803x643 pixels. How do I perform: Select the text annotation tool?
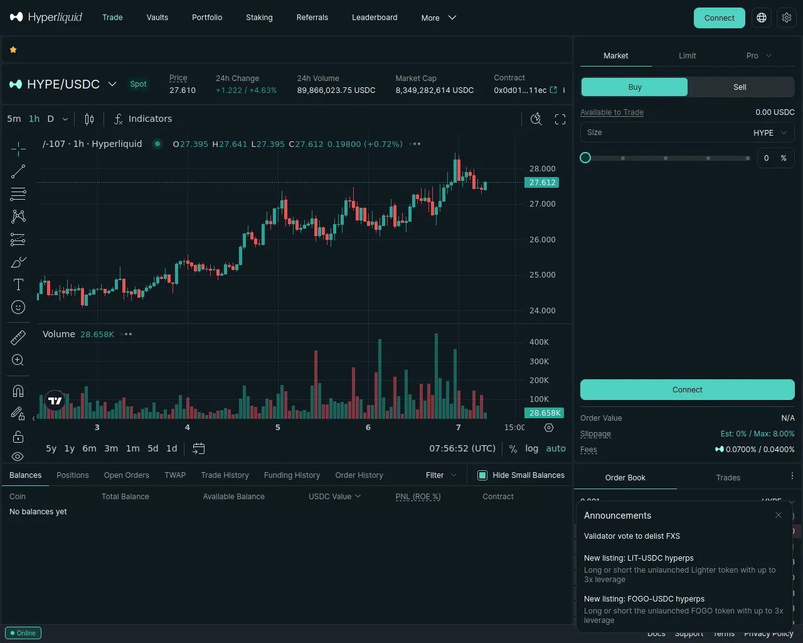tap(18, 284)
